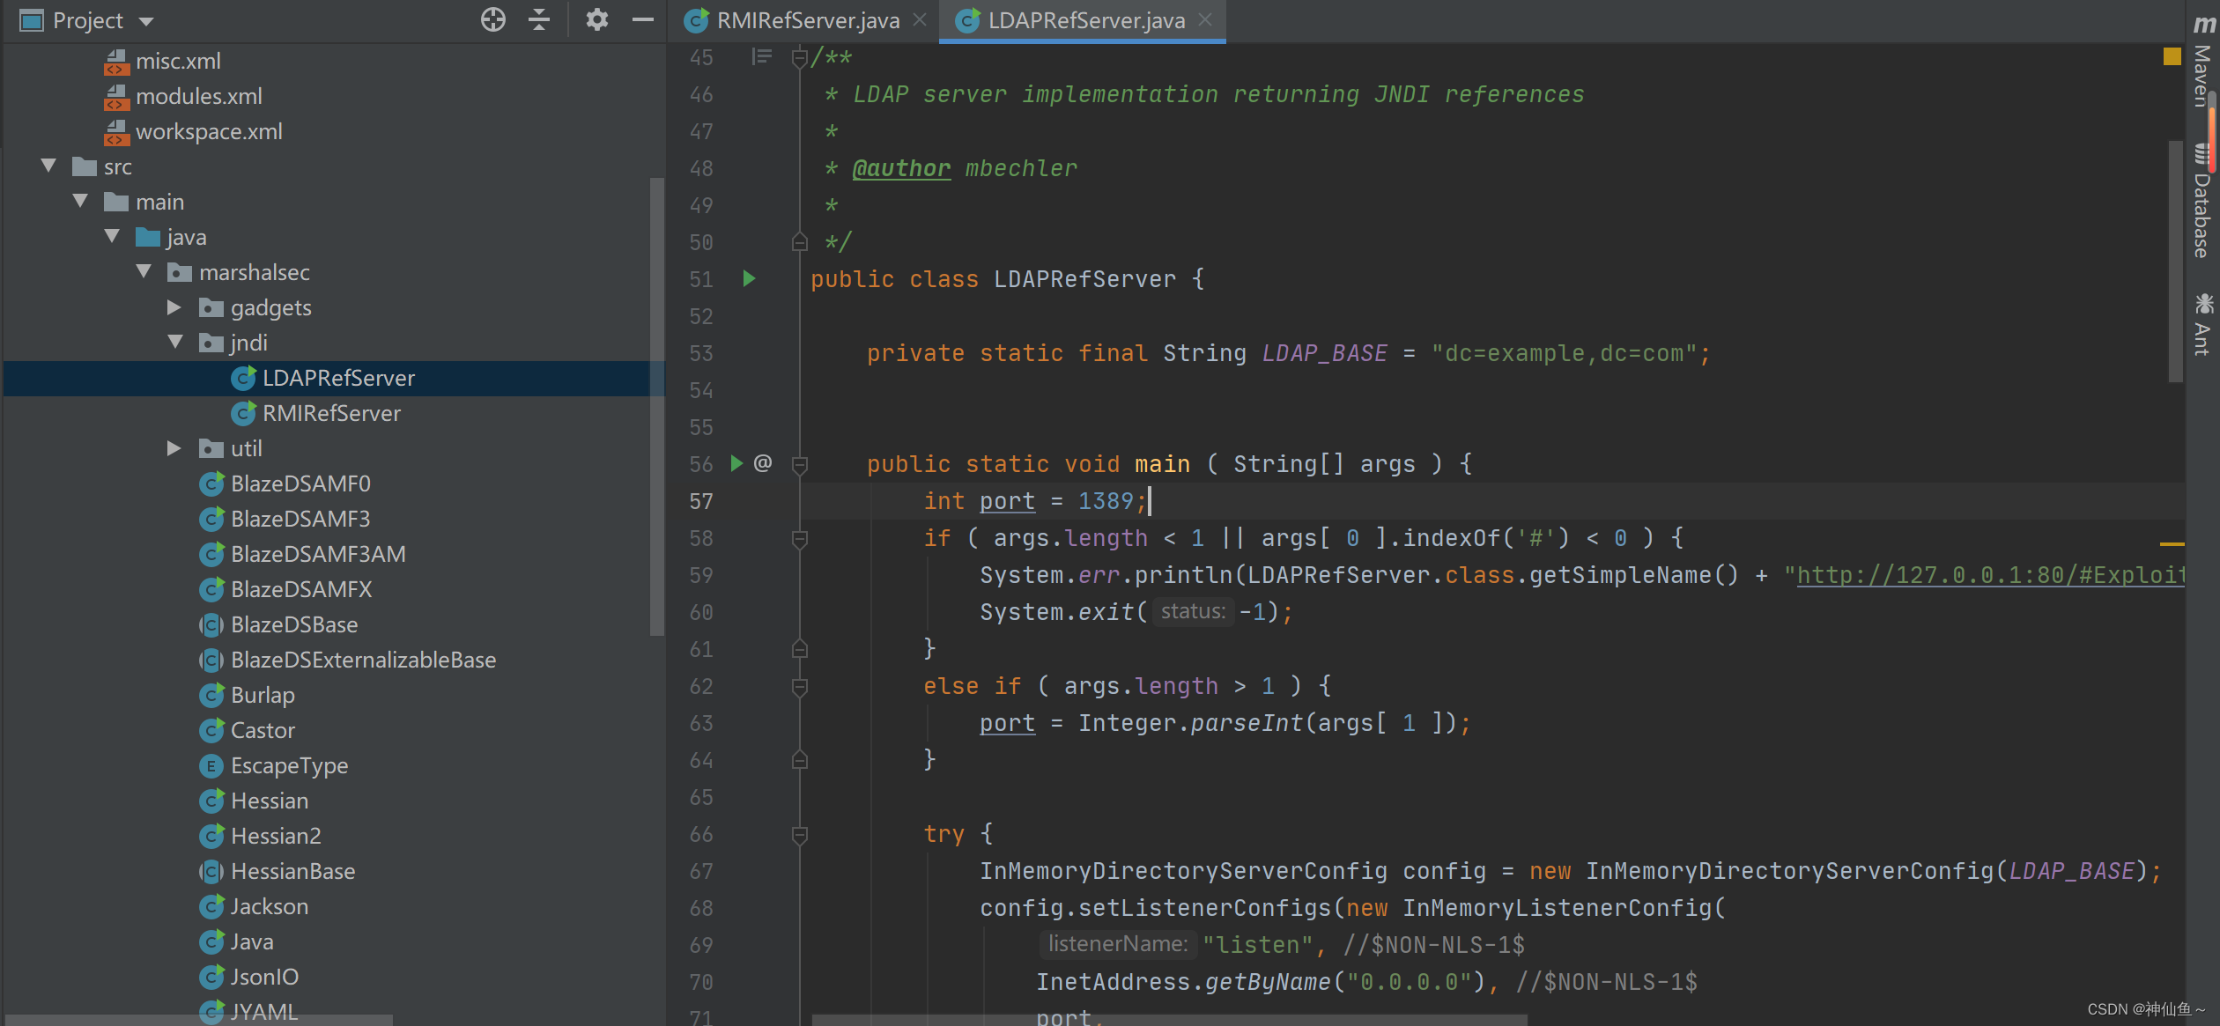The width and height of the screenshot is (2220, 1026).
Task: Run LDAPRefServer class from gutter arrow
Action: tap(749, 279)
